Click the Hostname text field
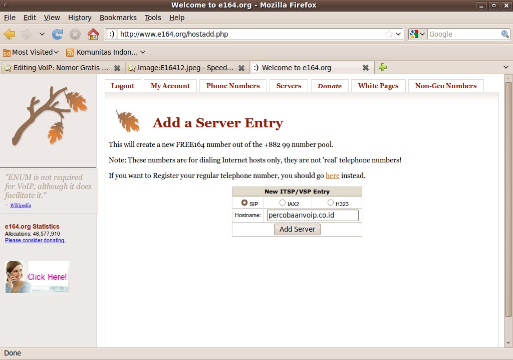The height and width of the screenshot is (360, 513). point(313,215)
